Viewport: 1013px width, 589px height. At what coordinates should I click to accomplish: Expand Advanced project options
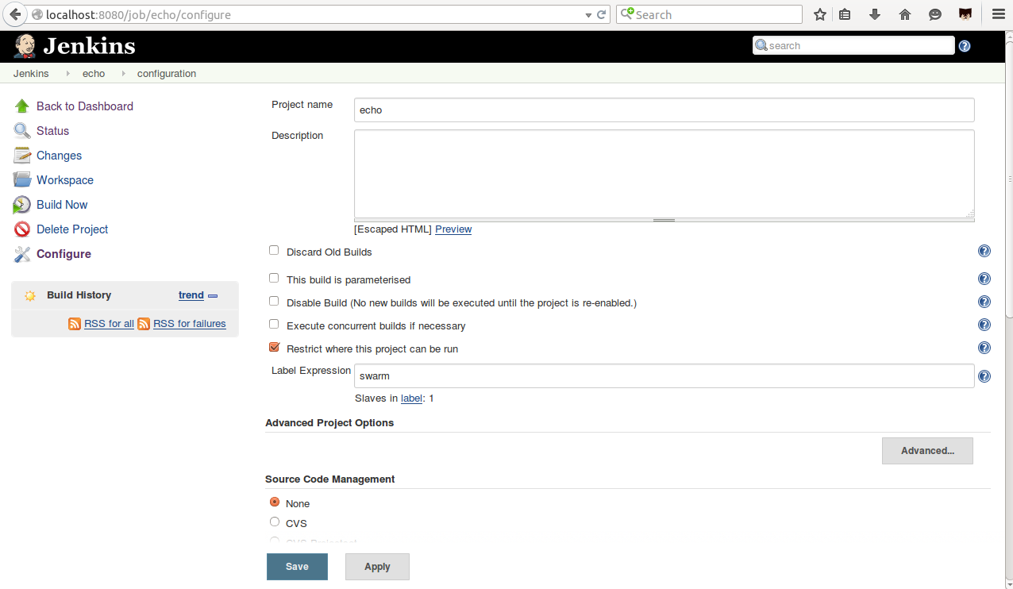pyautogui.click(x=926, y=451)
